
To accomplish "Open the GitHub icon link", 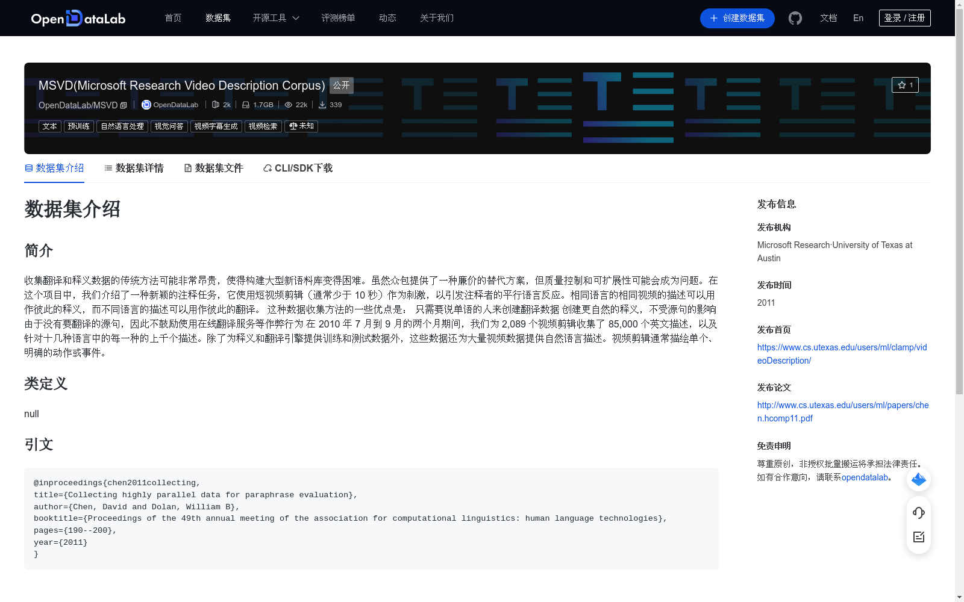I will click(x=795, y=18).
